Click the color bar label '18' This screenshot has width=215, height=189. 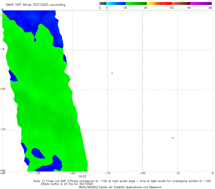point(125,8)
